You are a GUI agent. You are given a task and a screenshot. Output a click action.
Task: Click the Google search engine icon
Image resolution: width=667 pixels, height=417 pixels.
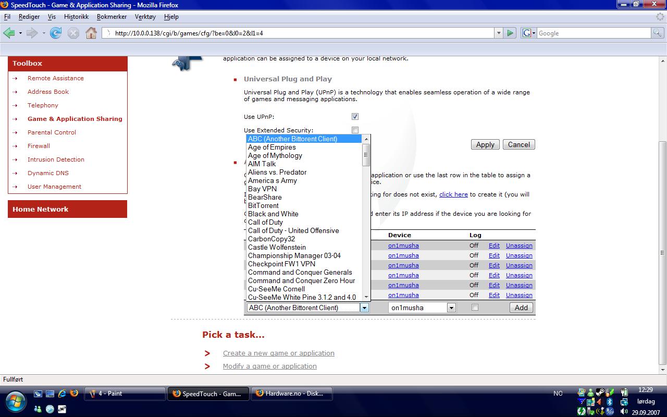coord(526,33)
